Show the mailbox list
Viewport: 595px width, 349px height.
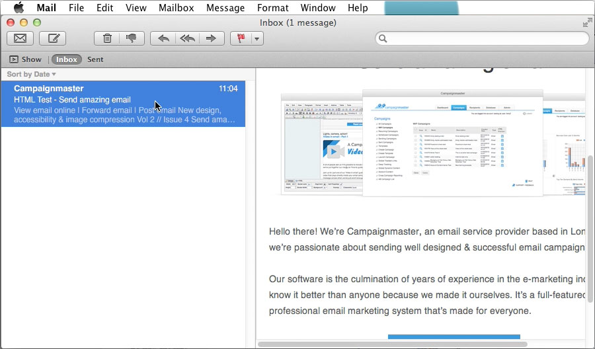[25, 59]
